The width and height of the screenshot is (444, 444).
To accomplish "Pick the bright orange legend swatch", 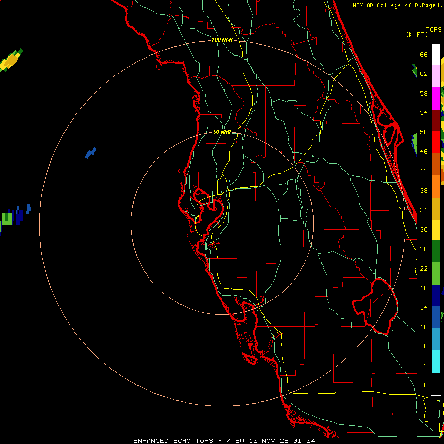I will (x=436, y=186).
